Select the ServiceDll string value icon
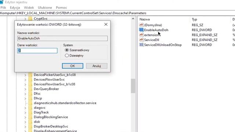Viewport: 235px width, 132px height. (x=141, y=40)
